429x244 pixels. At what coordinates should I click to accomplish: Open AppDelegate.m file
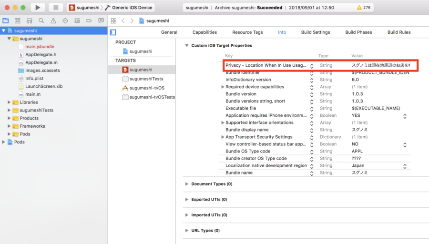click(41, 62)
